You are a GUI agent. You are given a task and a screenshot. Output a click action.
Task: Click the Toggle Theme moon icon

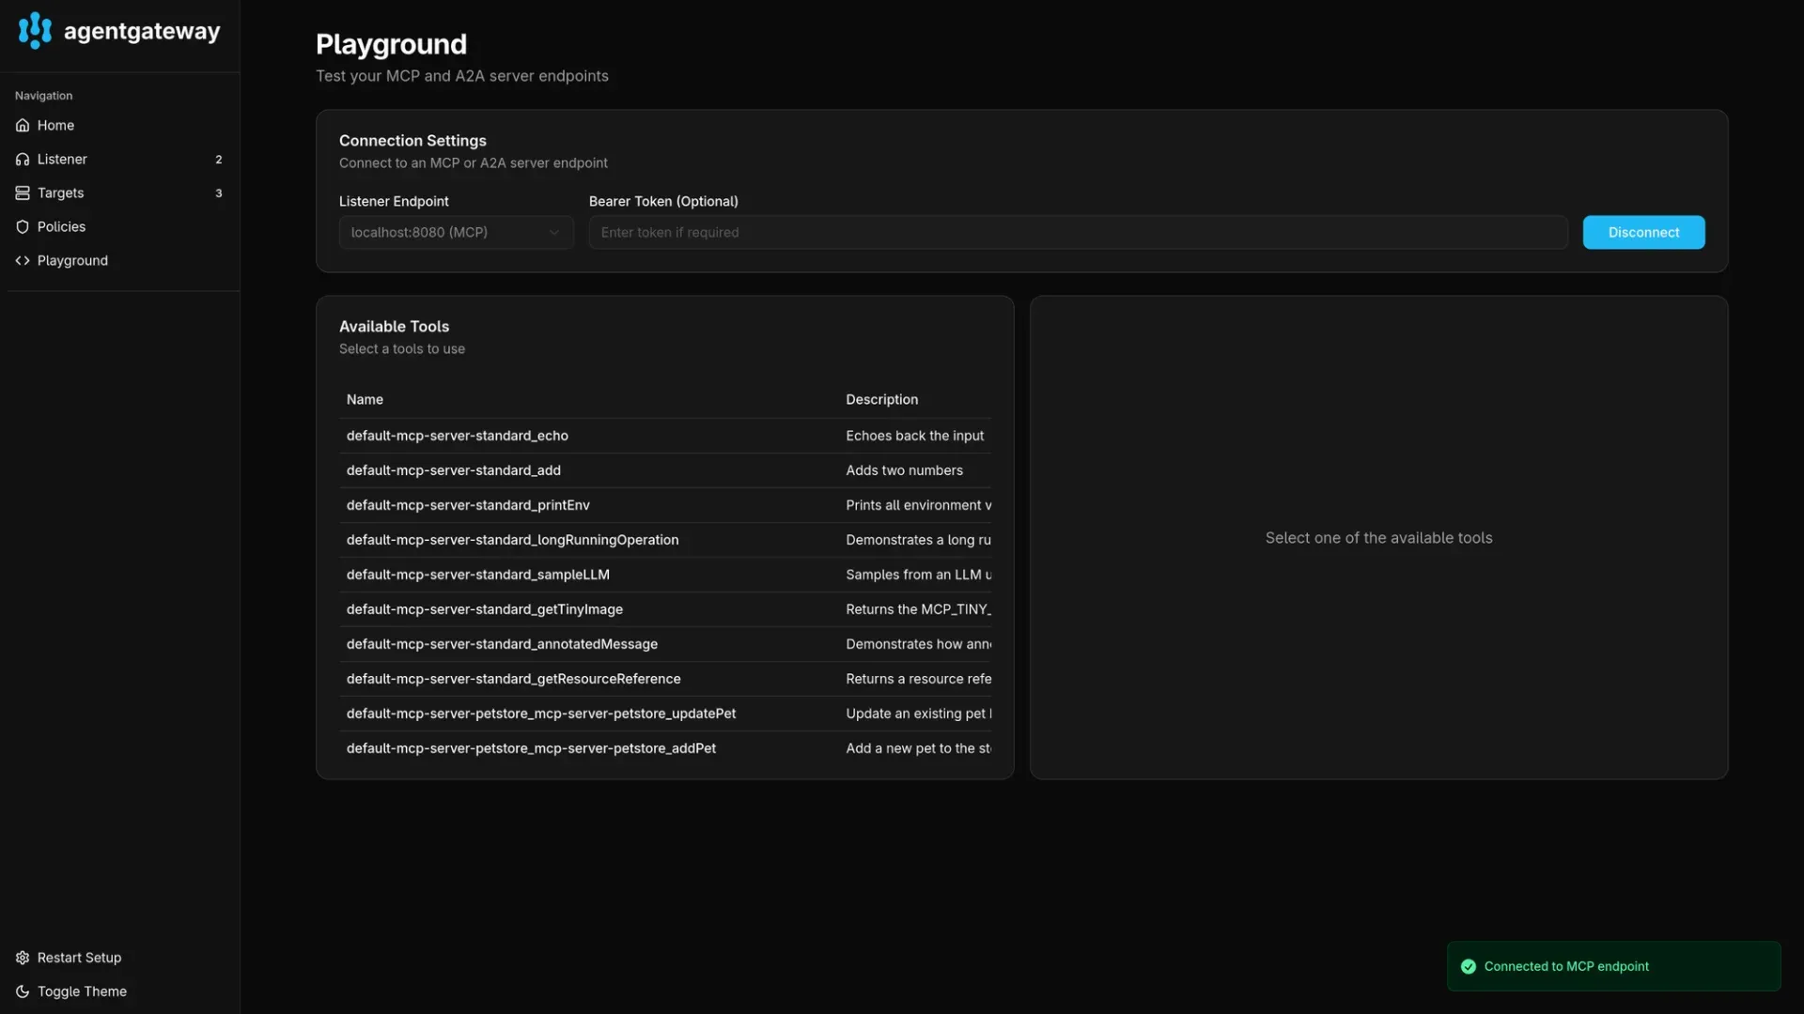click(x=23, y=991)
